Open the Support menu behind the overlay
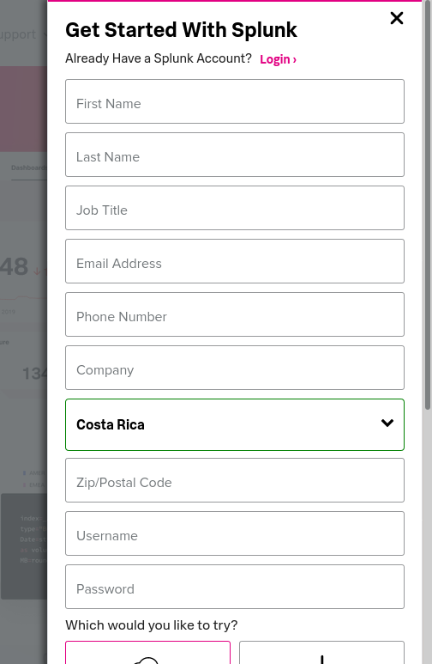Image resolution: width=432 pixels, height=664 pixels. click(18, 34)
